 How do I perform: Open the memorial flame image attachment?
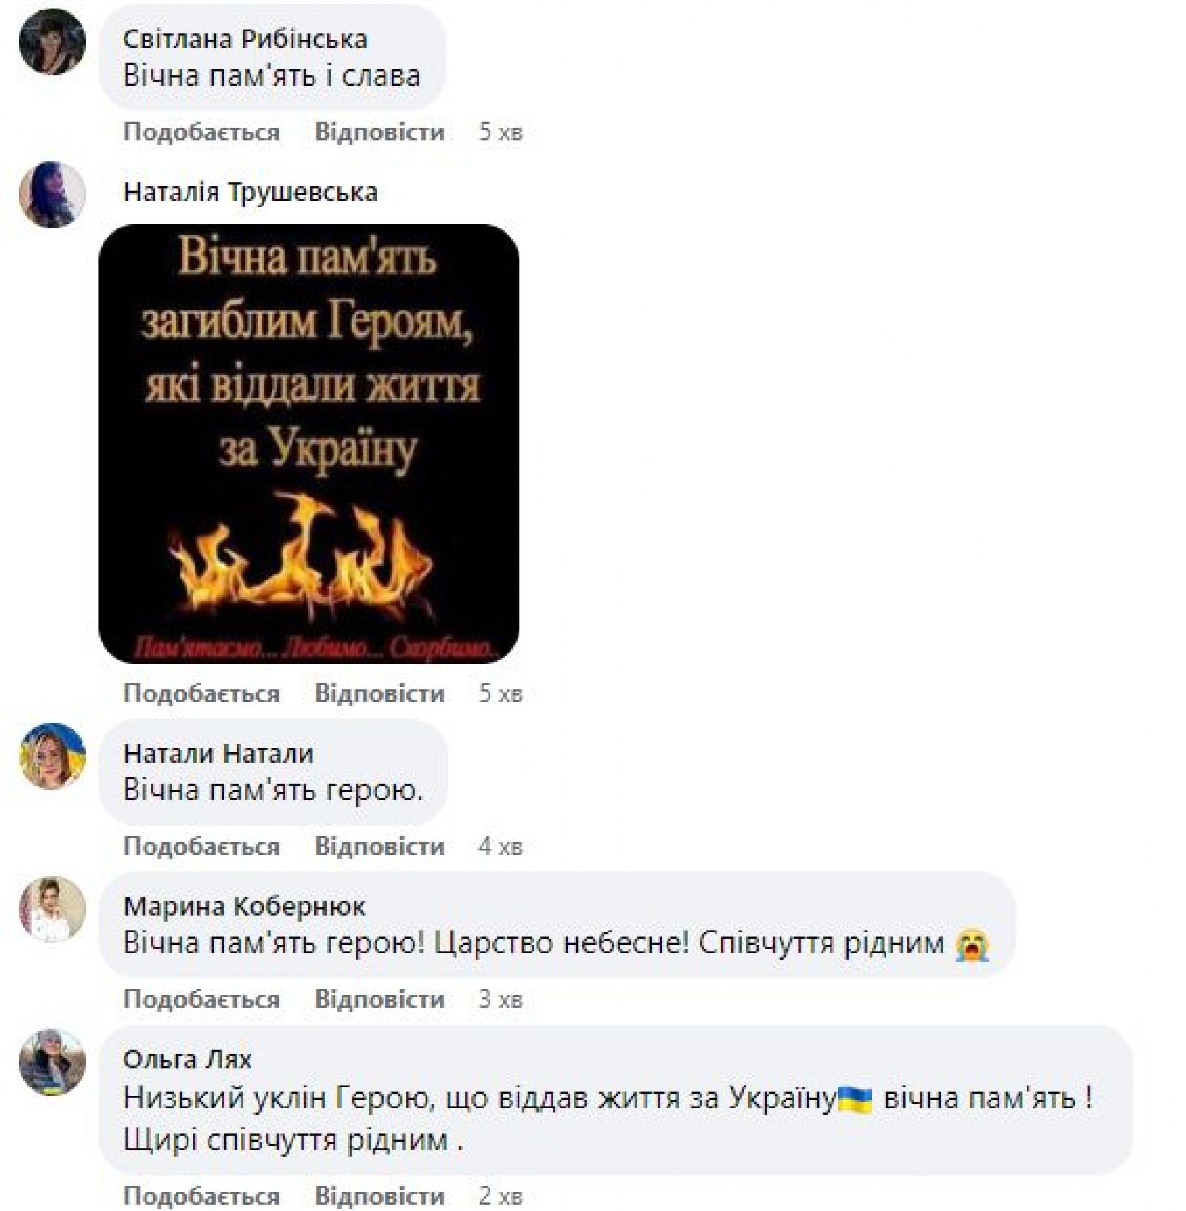click(x=309, y=444)
